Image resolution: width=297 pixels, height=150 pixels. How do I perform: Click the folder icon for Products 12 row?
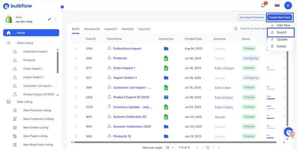[166, 136]
